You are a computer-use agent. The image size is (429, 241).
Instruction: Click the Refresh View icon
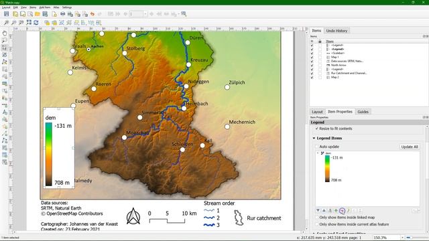coord(36,22)
